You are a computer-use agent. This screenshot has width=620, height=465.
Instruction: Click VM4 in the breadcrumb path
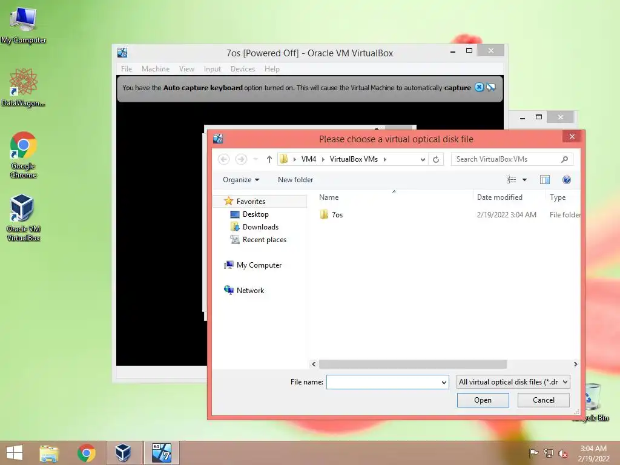pyautogui.click(x=308, y=159)
